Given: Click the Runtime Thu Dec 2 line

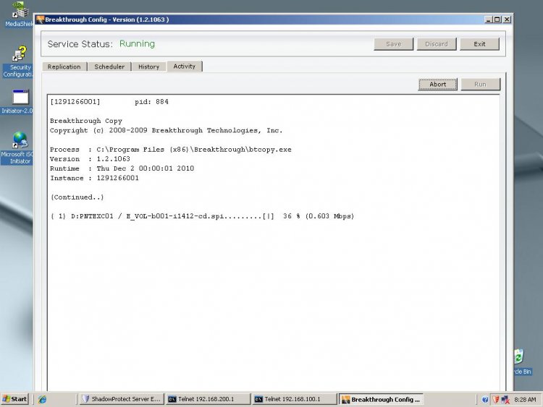Looking at the screenshot, I should click(122, 168).
